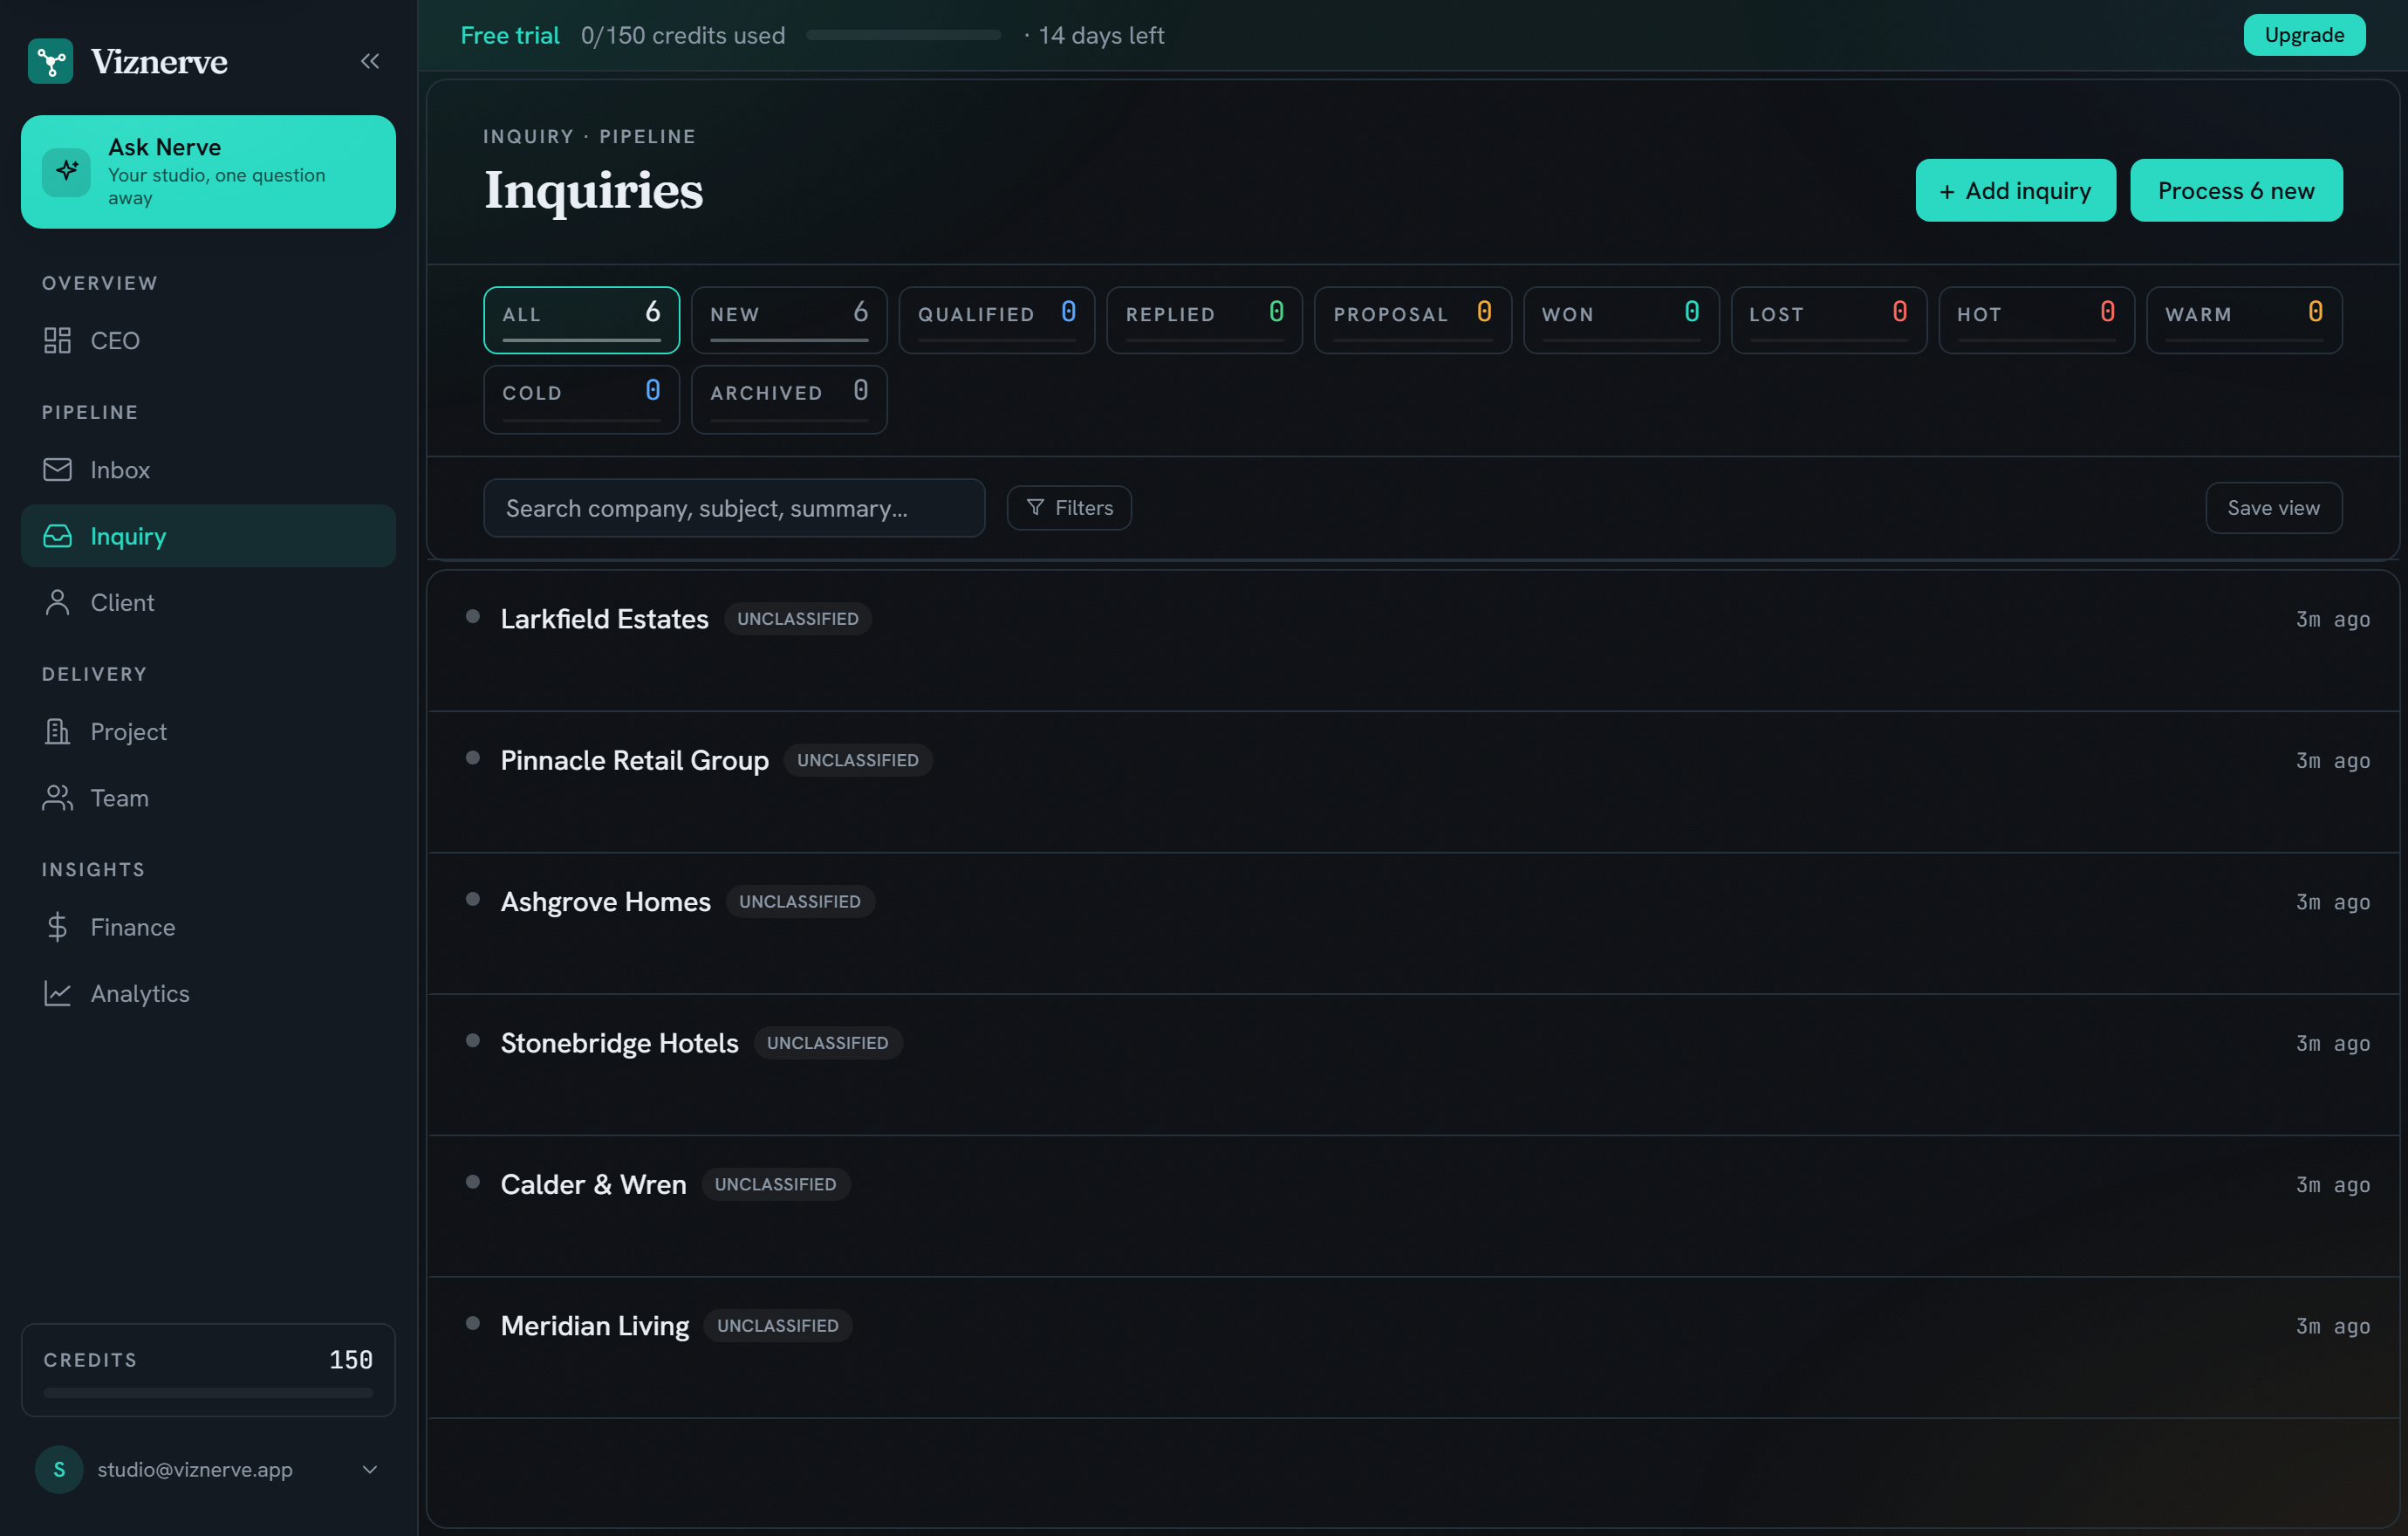The height and width of the screenshot is (1536, 2408).
Task: Open the CEO dashboard icon
Action: coord(57,340)
